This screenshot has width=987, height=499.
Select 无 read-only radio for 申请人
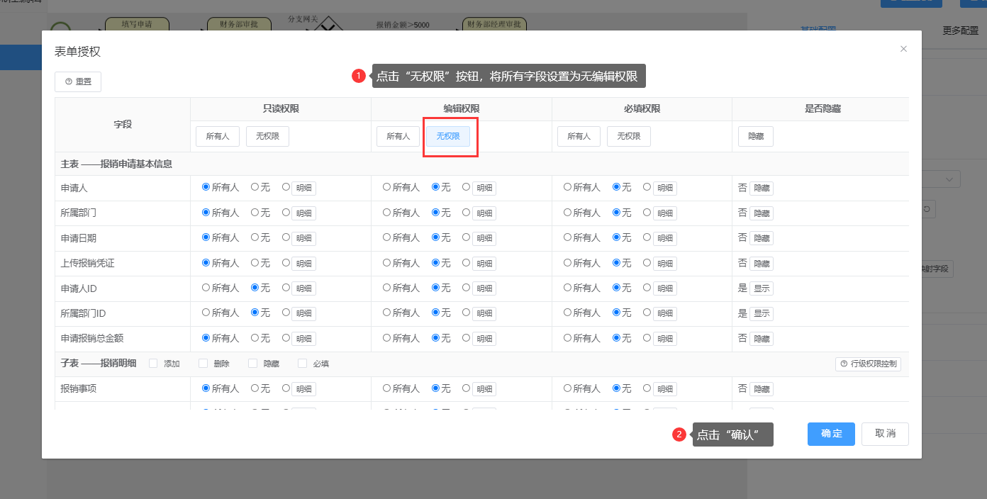[255, 187]
